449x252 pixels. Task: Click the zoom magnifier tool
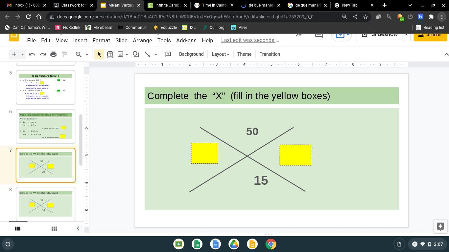point(79,54)
